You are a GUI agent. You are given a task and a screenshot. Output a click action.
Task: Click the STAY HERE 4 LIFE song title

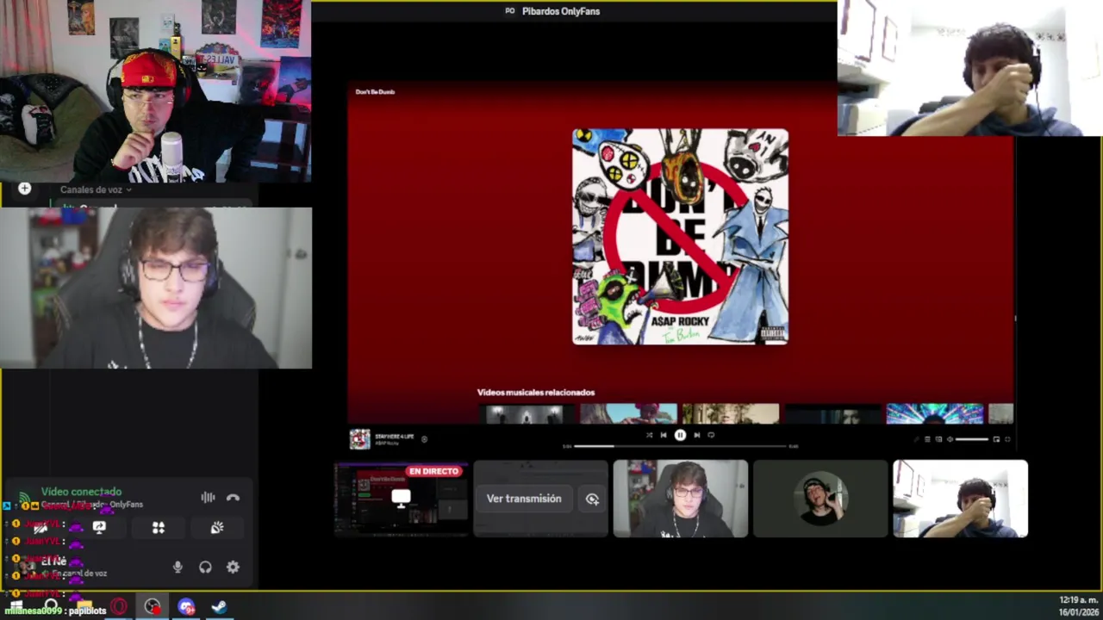coord(394,437)
